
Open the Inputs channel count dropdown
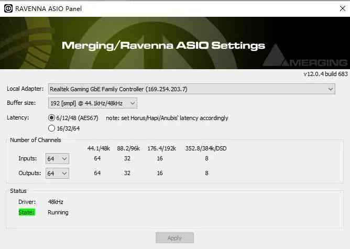click(x=57, y=159)
